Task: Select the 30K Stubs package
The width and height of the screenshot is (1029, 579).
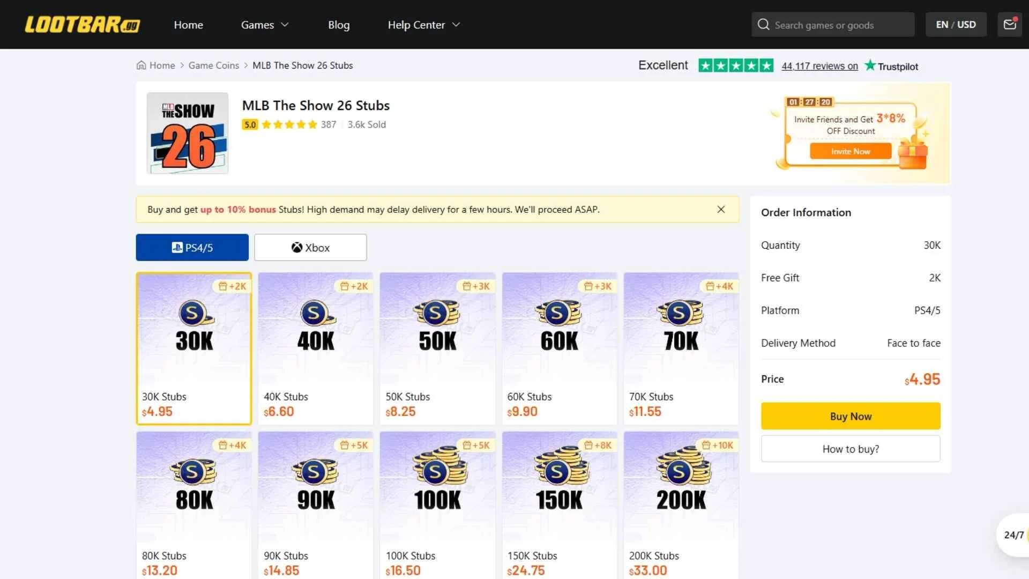Action: pyautogui.click(x=194, y=348)
